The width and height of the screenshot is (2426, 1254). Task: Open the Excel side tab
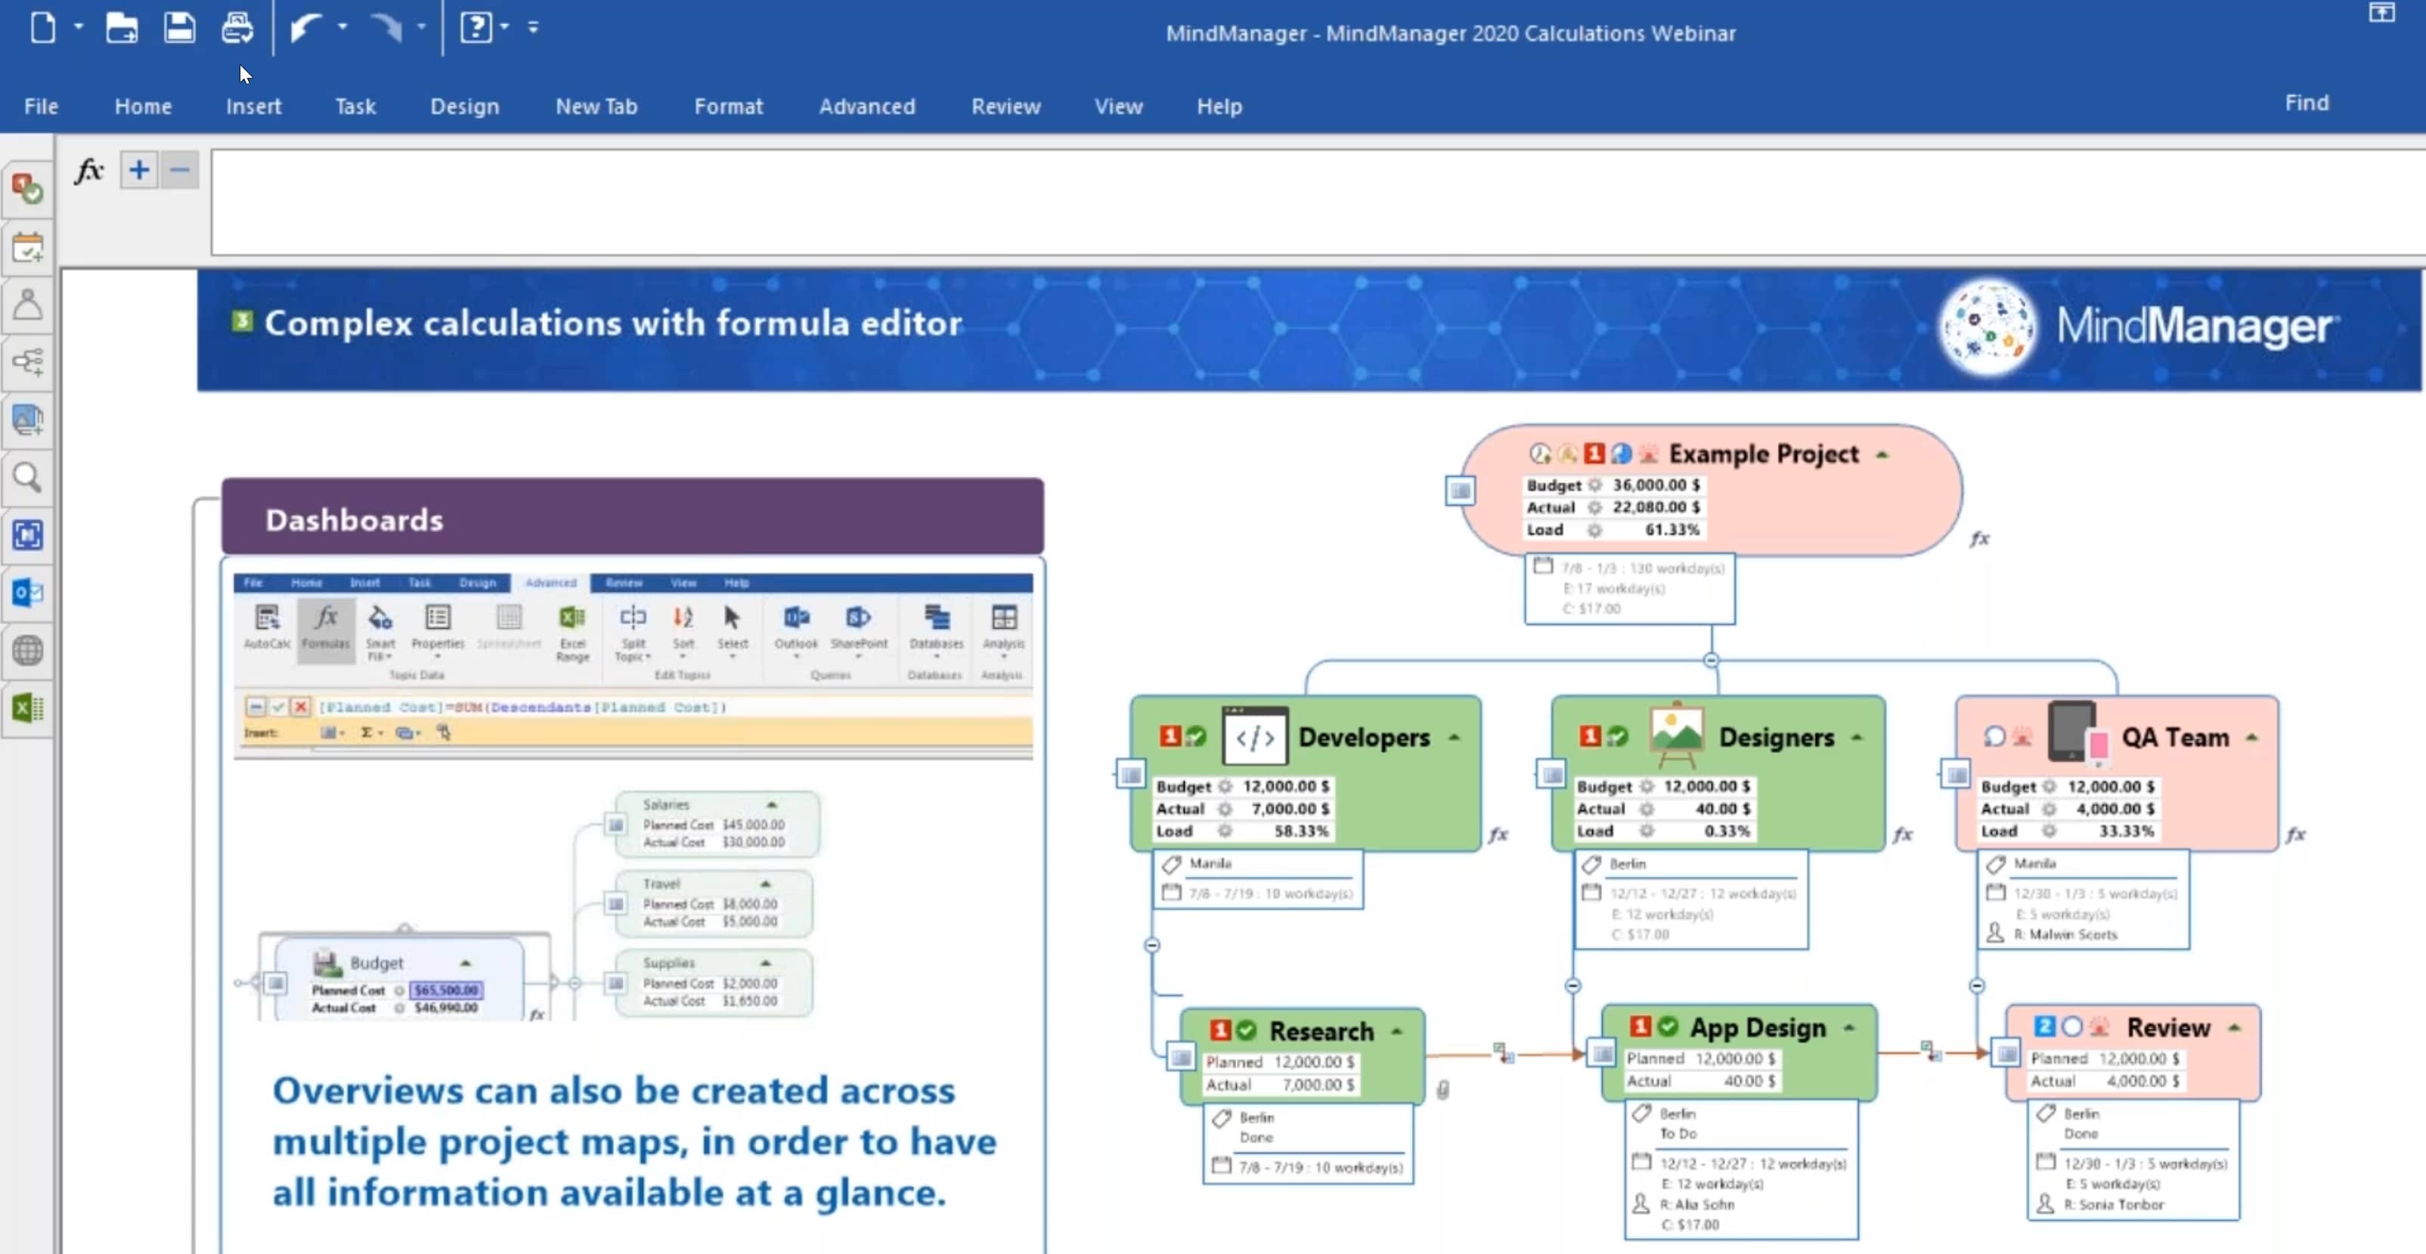pos(27,708)
